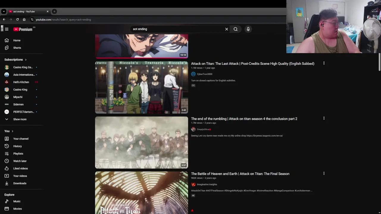Select the aot ending - YouTube tab
The width and height of the screenshot is (381, 214).
[x=29, y=12]
